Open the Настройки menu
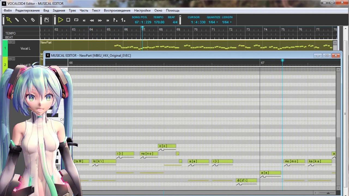The height and width of the screenshot is (196, 349). (142, 11)
